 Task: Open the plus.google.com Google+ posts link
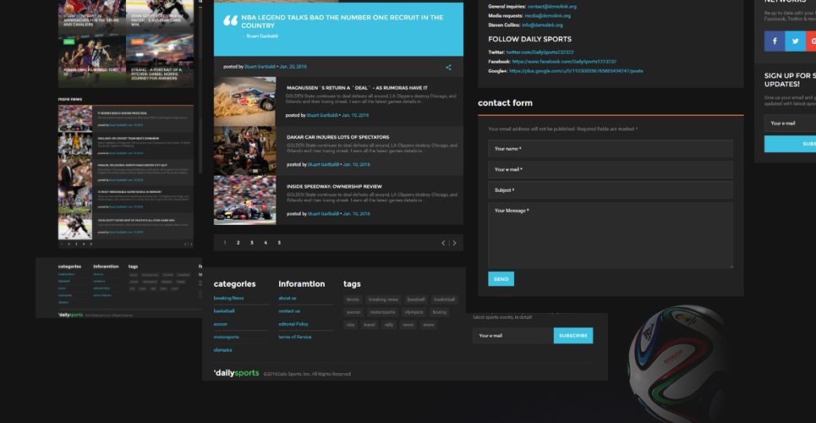coord(576,71)
